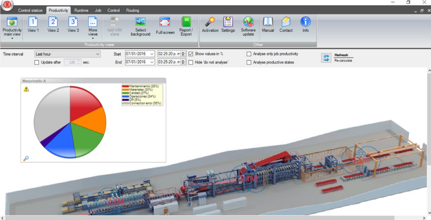Switch to the Runtime tab
This screenshot has width=431, height=220.
[x=81, y=10]
